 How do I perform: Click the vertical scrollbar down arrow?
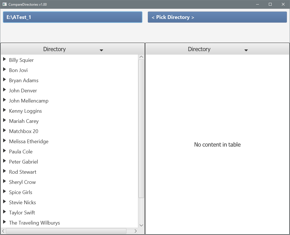tap(141, 225)
